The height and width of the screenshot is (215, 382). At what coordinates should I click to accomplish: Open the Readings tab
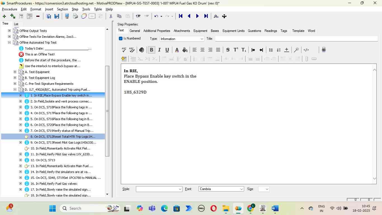(271, 31)
